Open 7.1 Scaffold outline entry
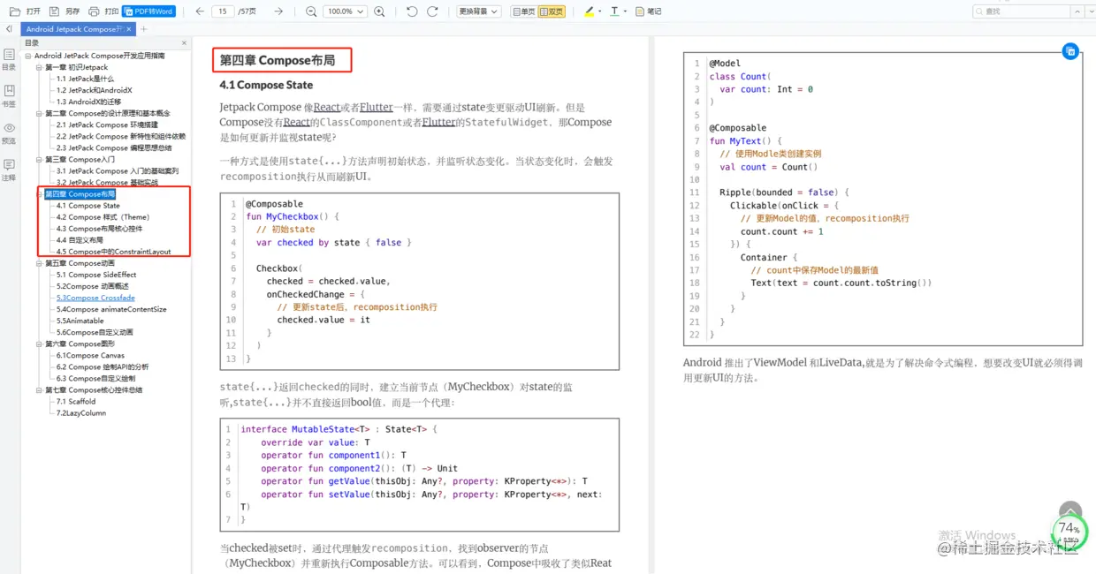This screenshot has height=574, width=1096. point(76,401)
